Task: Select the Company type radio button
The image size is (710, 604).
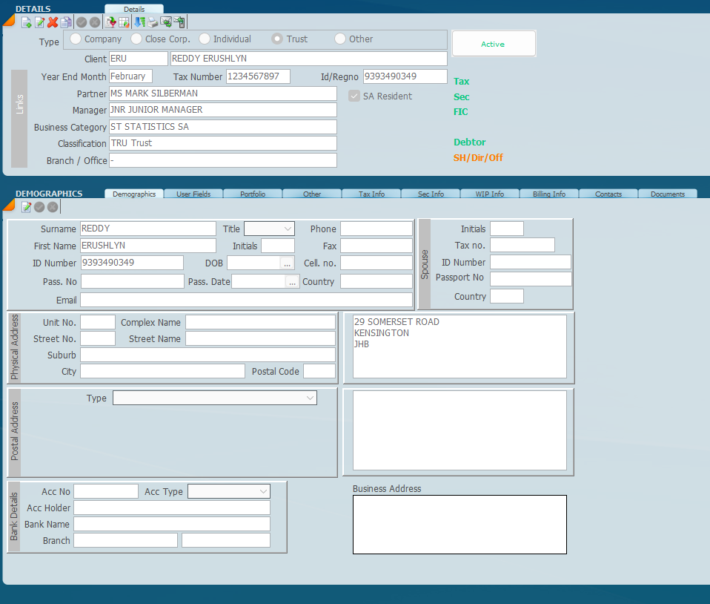Action: coord(76,39)
